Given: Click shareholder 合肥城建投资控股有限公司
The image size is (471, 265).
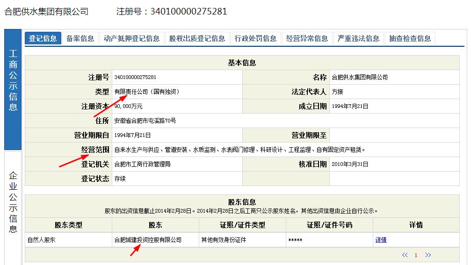Looking at the screenshot, I should [x=148, y=240].
